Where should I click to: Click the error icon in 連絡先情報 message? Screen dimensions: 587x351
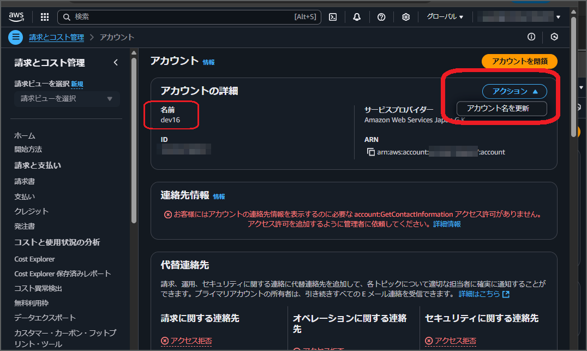pos(168,215)
